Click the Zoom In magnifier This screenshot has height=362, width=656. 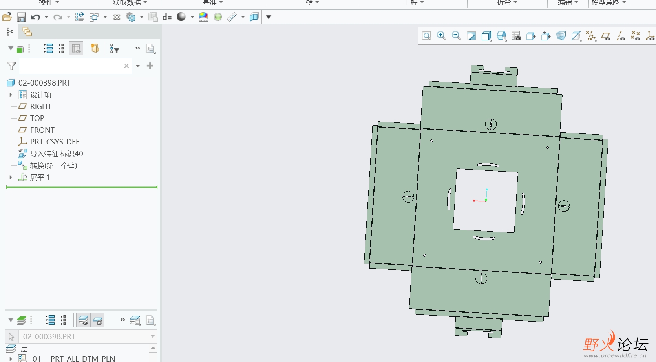(x=442, y=36)
